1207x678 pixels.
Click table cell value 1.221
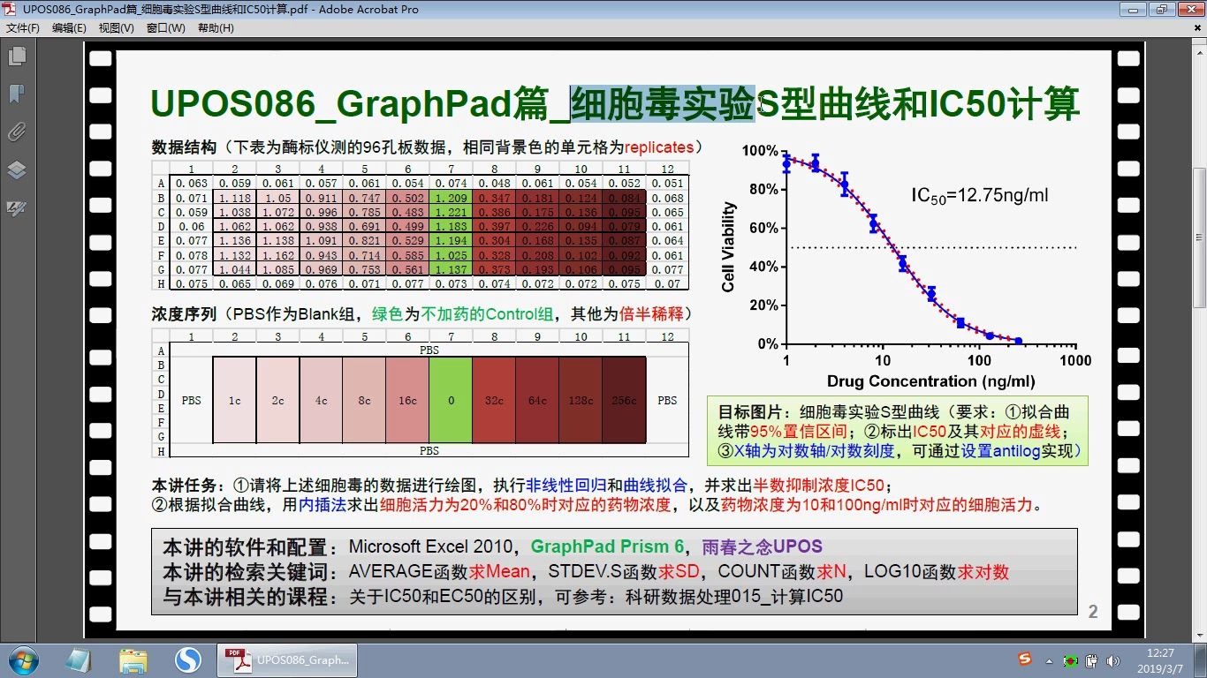tap(452, 213)
